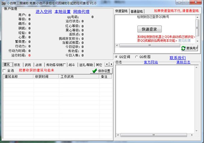The image size is (204, 143).
Task: Click the 保存设置 save settings button
Action: click(x=101, y=71)
